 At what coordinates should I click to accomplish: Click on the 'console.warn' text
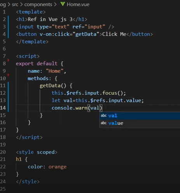(69, 108)
